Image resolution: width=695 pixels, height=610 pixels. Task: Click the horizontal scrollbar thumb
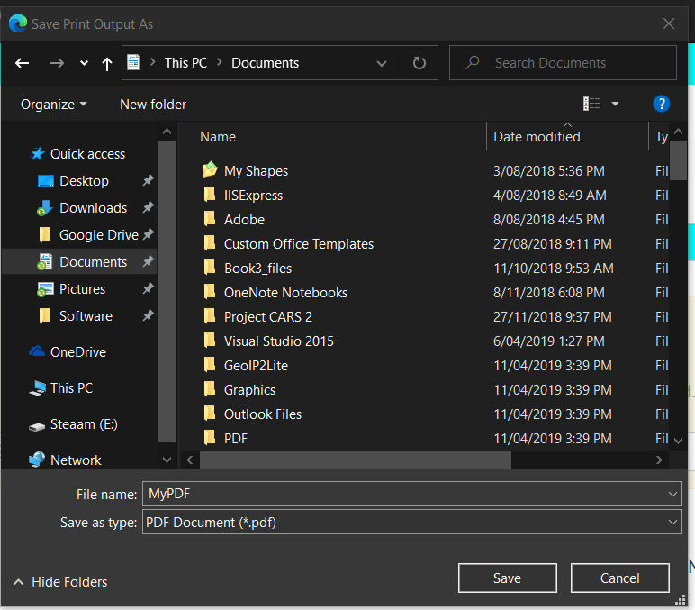[356, 460]
